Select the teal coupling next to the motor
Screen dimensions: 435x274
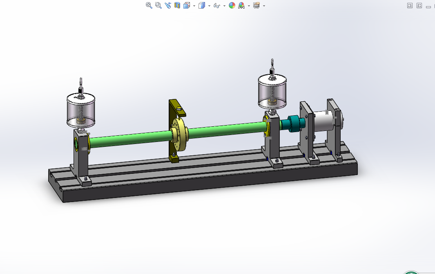pos(294,124)
